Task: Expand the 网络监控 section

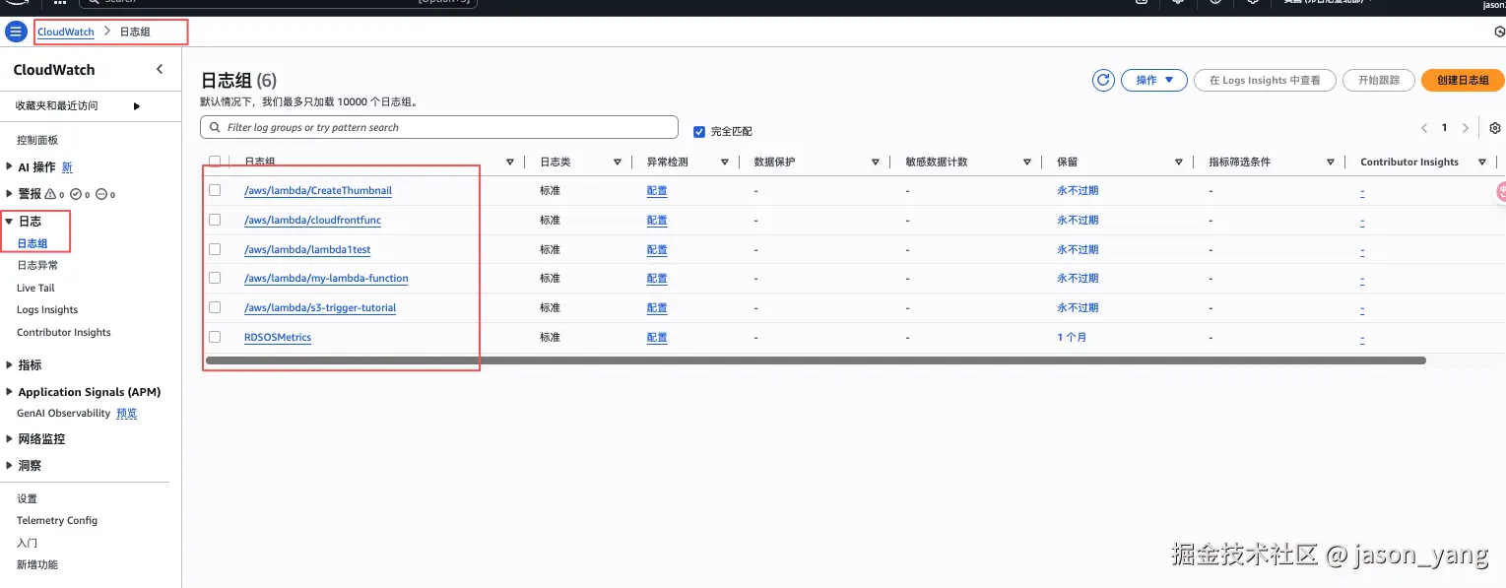Action: pyautogui.click(x=10, y=439)
